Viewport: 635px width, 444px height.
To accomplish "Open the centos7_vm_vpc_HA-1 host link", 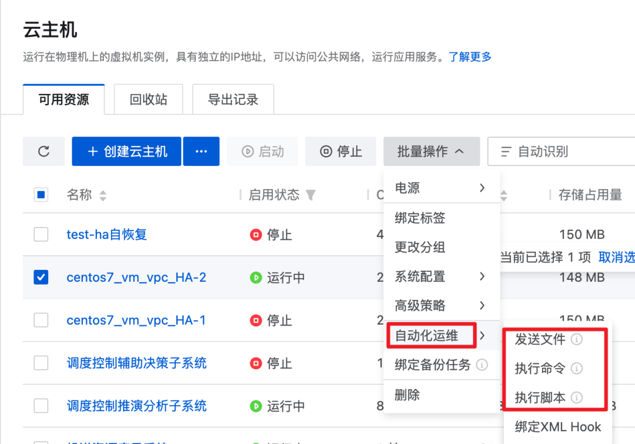I will [x=136, y=321].
